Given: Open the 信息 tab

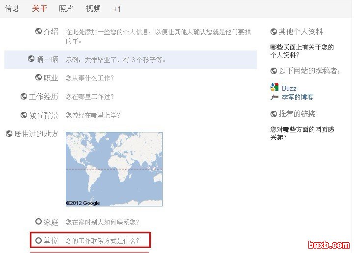Looking at the screenshot, I should point(12,9).
